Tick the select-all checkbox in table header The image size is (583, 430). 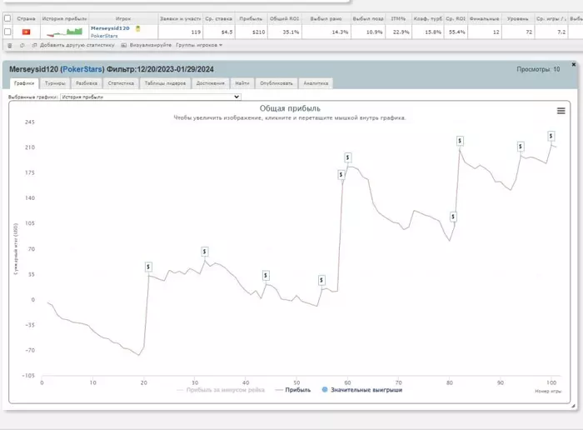pos(7,18)
